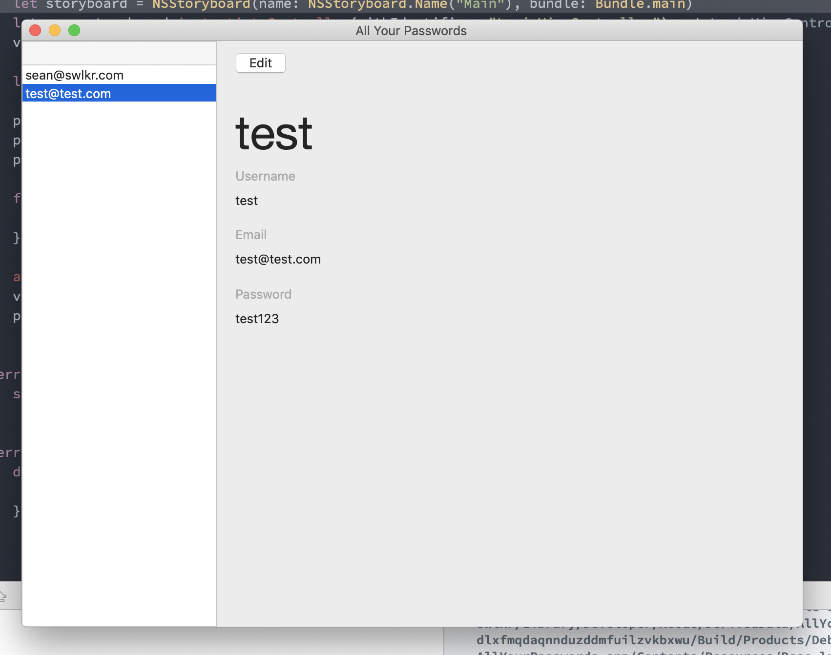Click the console output path text at the bottom
The height and width of the screenshot is (655, 831).
click(x=653, y=640)
